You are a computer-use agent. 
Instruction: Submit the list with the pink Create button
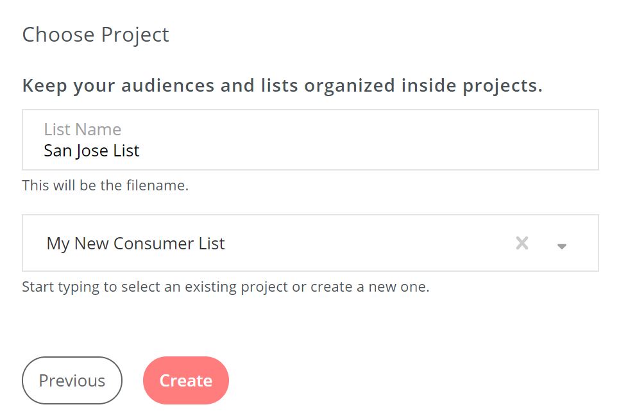click(185, 380)
